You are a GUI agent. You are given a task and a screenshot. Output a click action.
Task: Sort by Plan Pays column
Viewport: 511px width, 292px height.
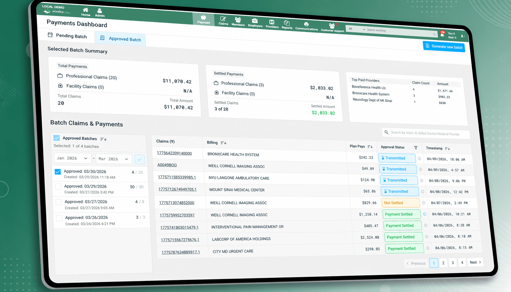(370, 147)
